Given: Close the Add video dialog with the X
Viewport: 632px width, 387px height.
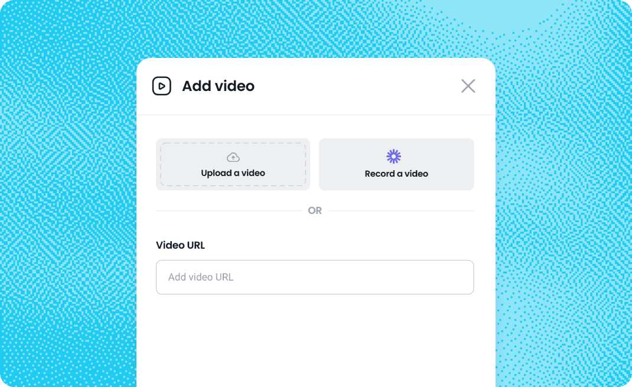Looking at the screenshot, I should click(x=468, y=86).
